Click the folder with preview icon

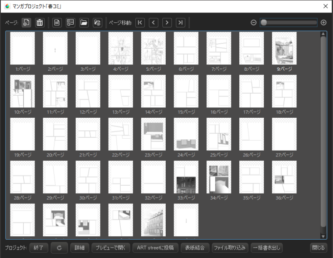[97, 22]
